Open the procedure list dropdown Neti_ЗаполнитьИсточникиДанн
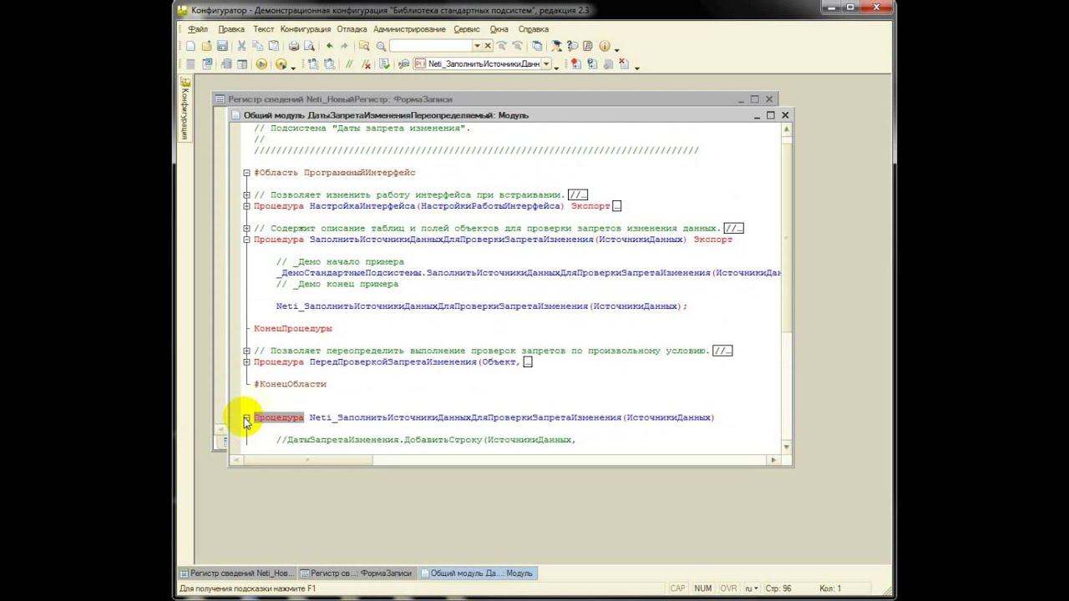This screenshot has width=1069, height=601. (x=546, y=64)
